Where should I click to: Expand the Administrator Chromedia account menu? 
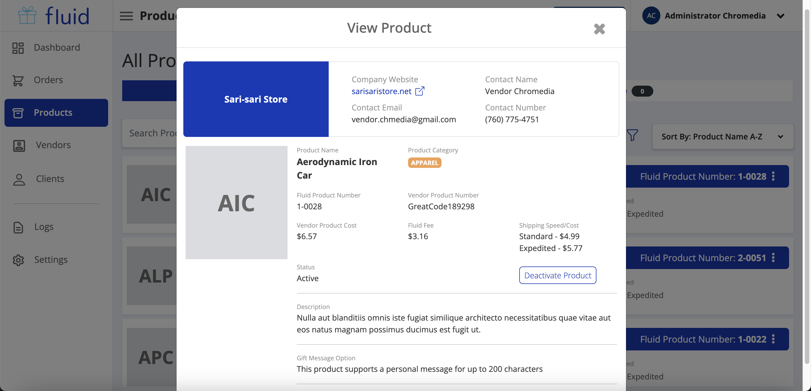point(780,16)
